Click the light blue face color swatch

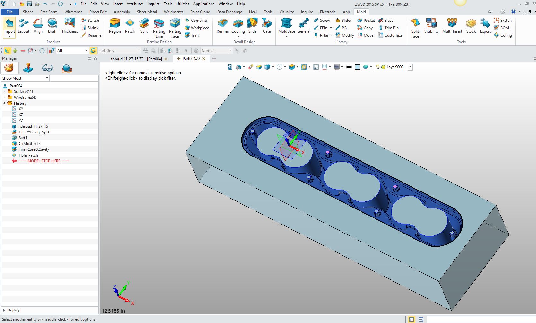(x=357, y=67)
